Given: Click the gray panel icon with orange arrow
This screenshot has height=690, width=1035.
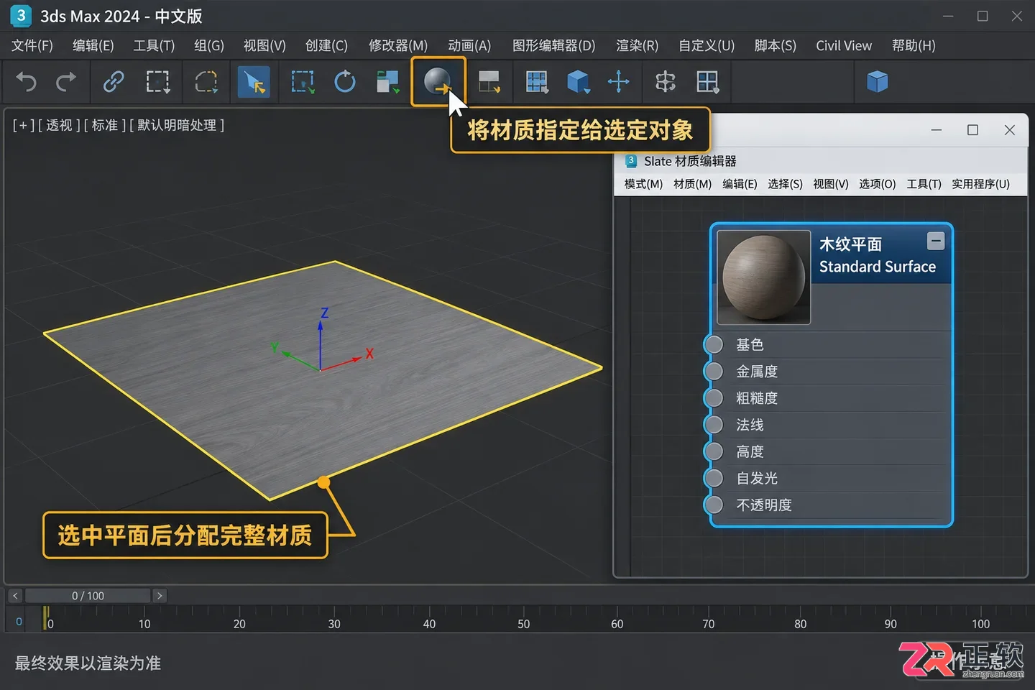Looking at the screenshot, I should [489, 82].
